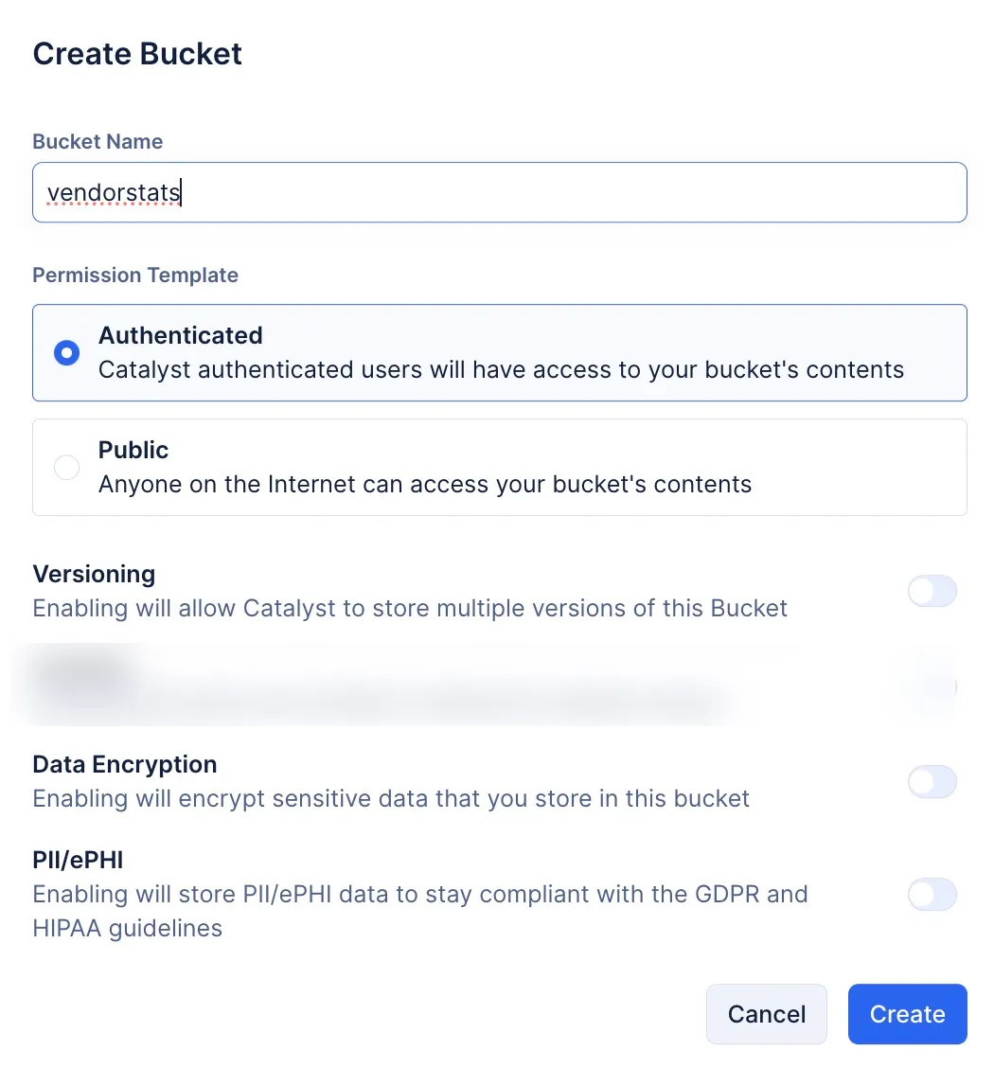Click the 'Anyone on the Internet' description text

(x=425, y=484)
